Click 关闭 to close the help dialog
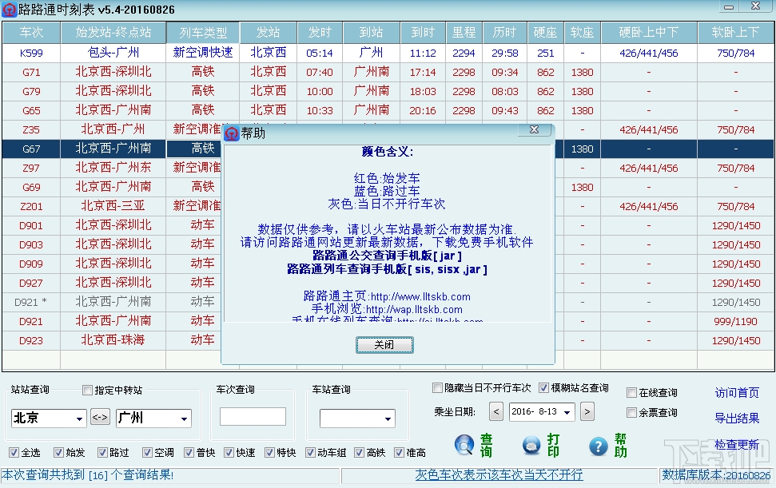This screenshot has width=776, height=488. pos(384,344)
